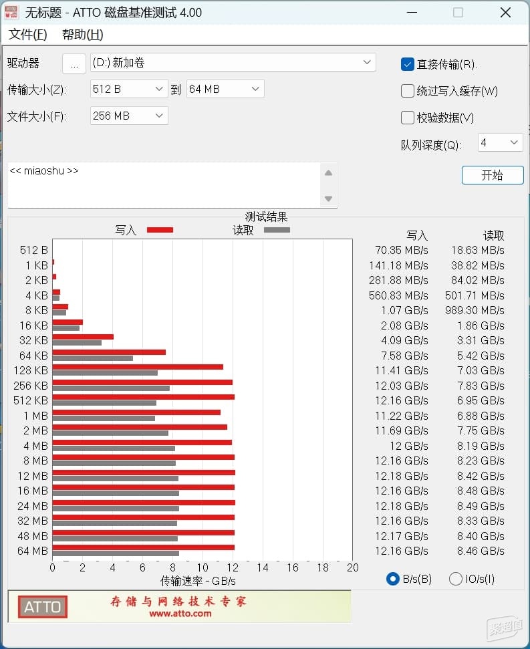This screenshot has width=530, height=649.
Task: Enable 校验数据(V) checkbox
Action: 408,118
